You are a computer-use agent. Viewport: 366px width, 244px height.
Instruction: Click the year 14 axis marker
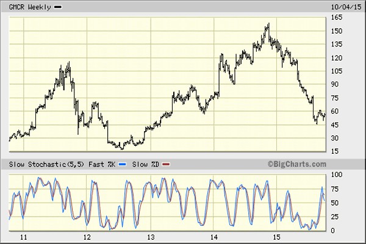(x=214, y=237)
